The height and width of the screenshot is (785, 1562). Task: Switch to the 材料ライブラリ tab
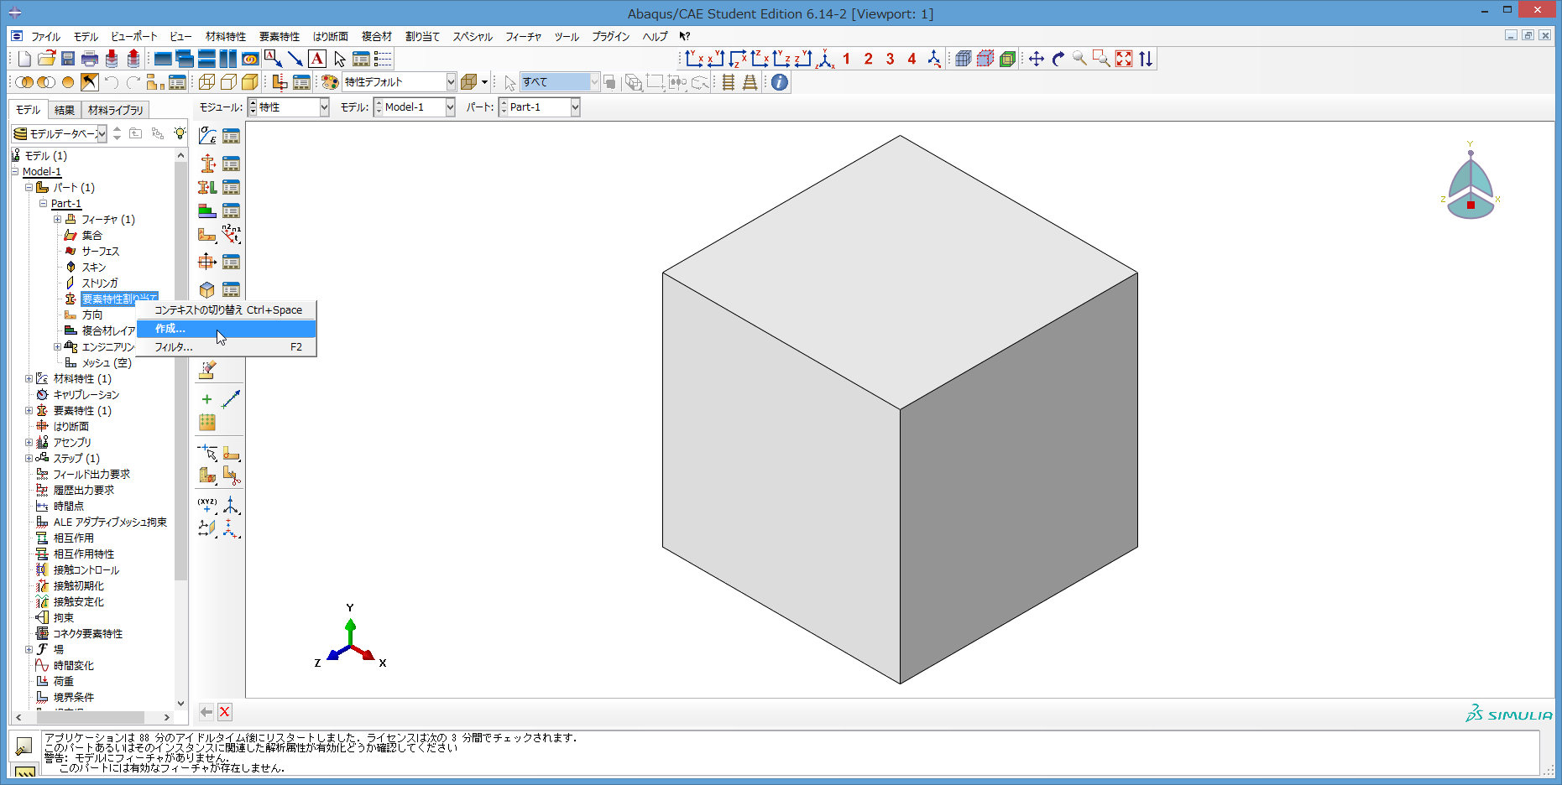(116, 110)
